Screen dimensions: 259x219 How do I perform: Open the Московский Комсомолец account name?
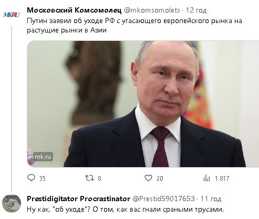click(x=74, y=10)
